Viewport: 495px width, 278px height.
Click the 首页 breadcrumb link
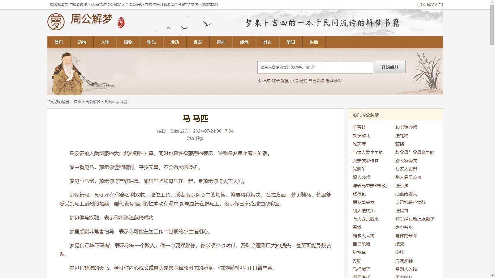pyautogui.click(x=77, y=101)
